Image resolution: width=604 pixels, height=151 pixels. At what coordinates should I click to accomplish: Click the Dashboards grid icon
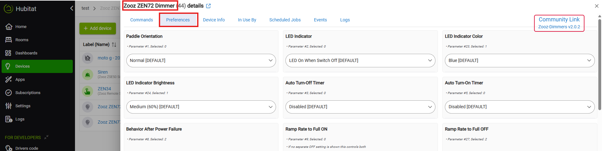(9, 53)
